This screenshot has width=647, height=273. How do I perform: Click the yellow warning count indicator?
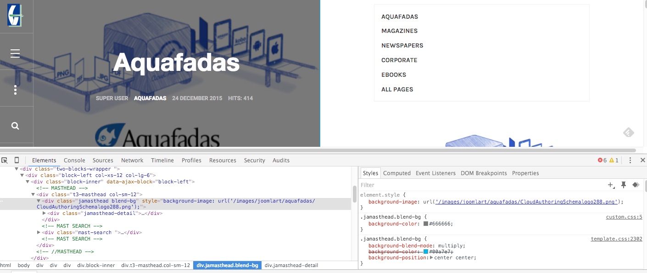tap(614, 160)
